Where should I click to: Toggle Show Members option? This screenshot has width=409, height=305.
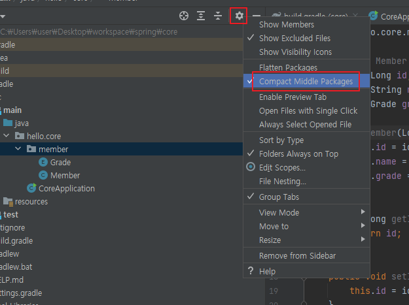click(306, 25)
